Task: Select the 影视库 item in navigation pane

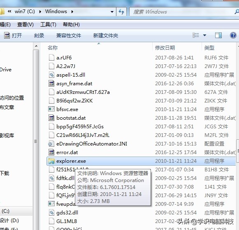Action: (x=7, y=135)
